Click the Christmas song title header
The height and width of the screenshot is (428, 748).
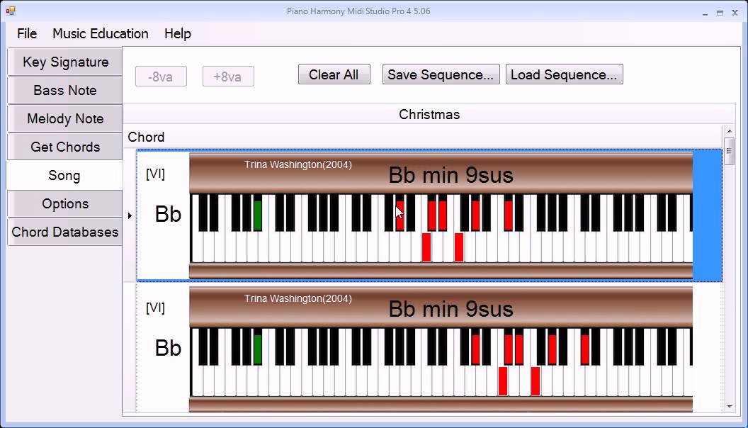pyautogui.click(x=429, y=115)
